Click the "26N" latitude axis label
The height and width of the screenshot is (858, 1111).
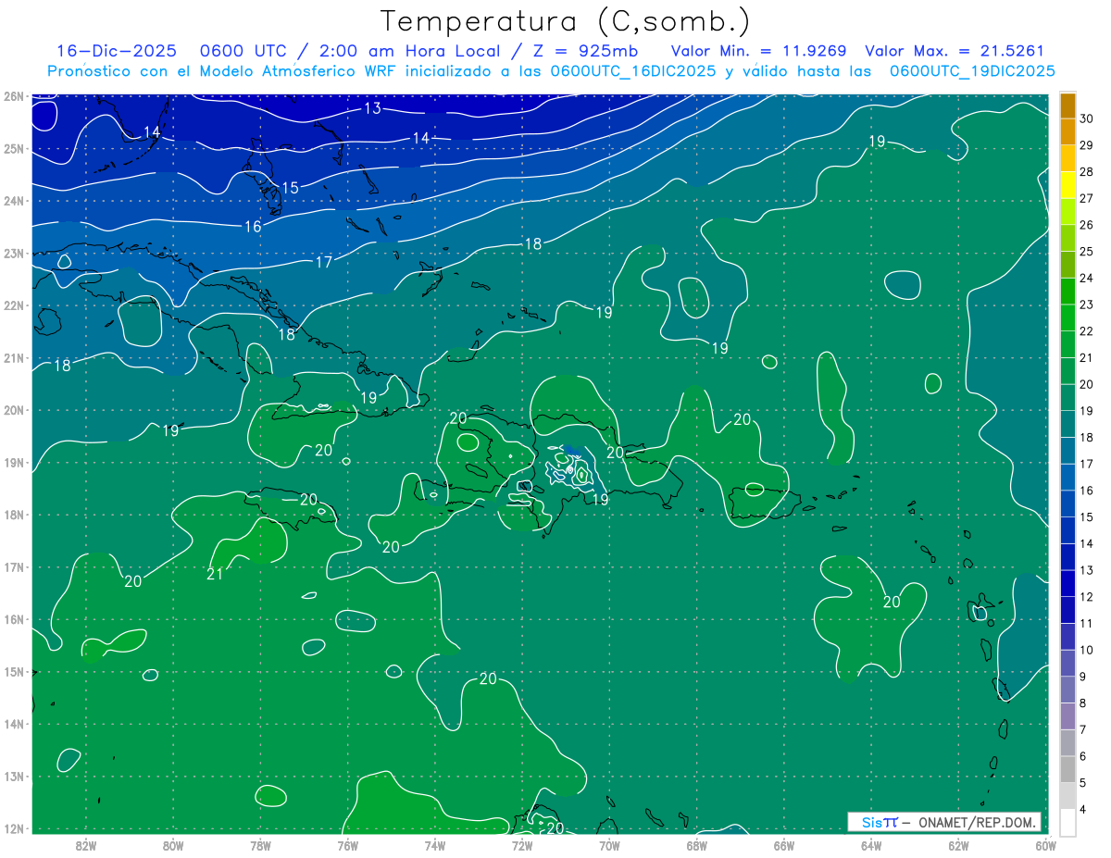pos(14,96)
